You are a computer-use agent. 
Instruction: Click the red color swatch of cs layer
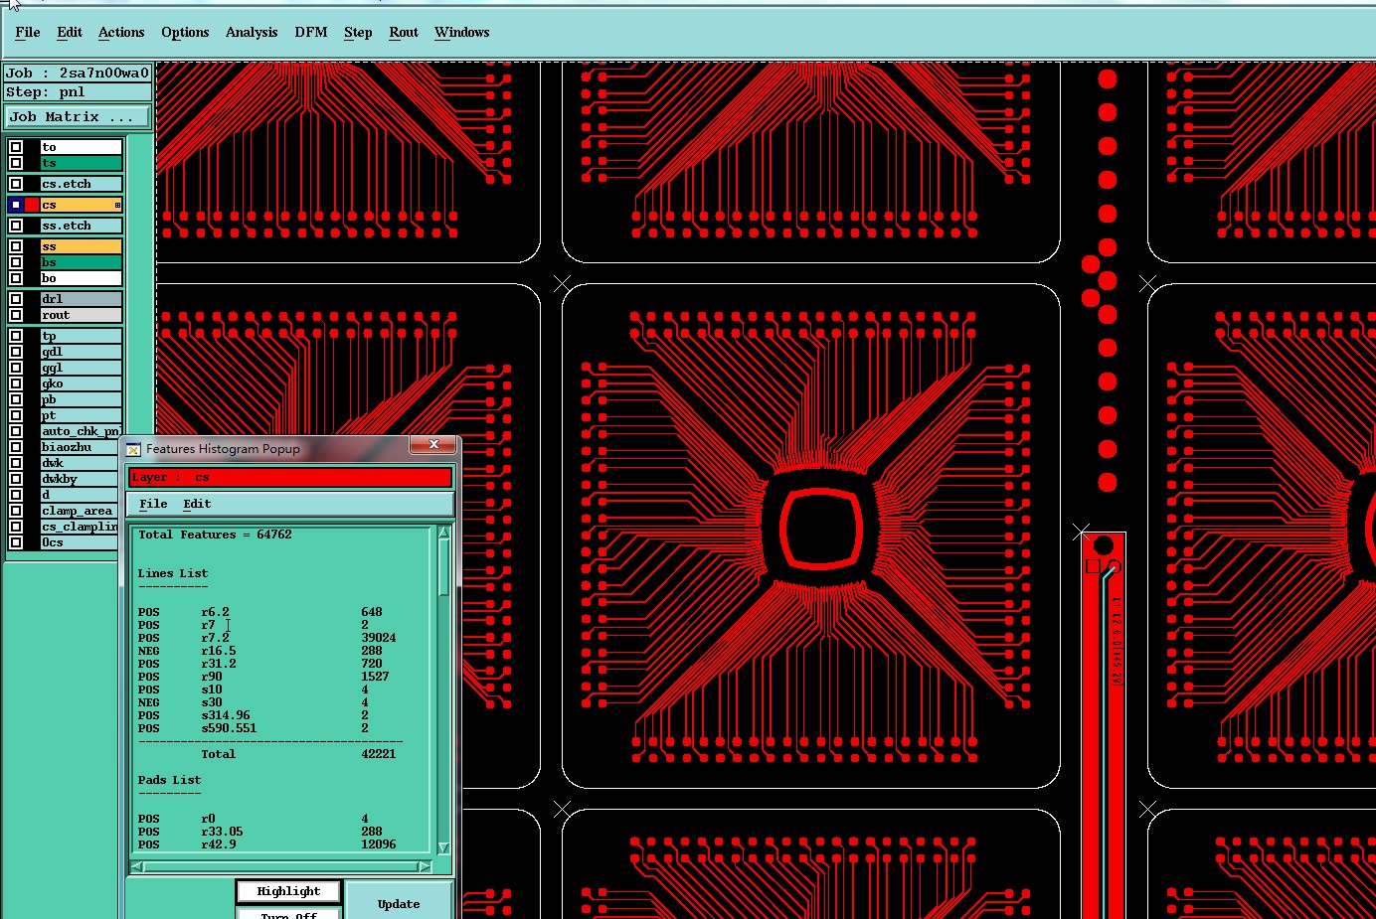point(32,205)
